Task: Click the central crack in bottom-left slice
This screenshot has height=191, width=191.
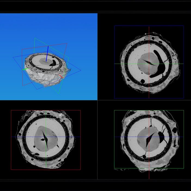Action: 45,139
